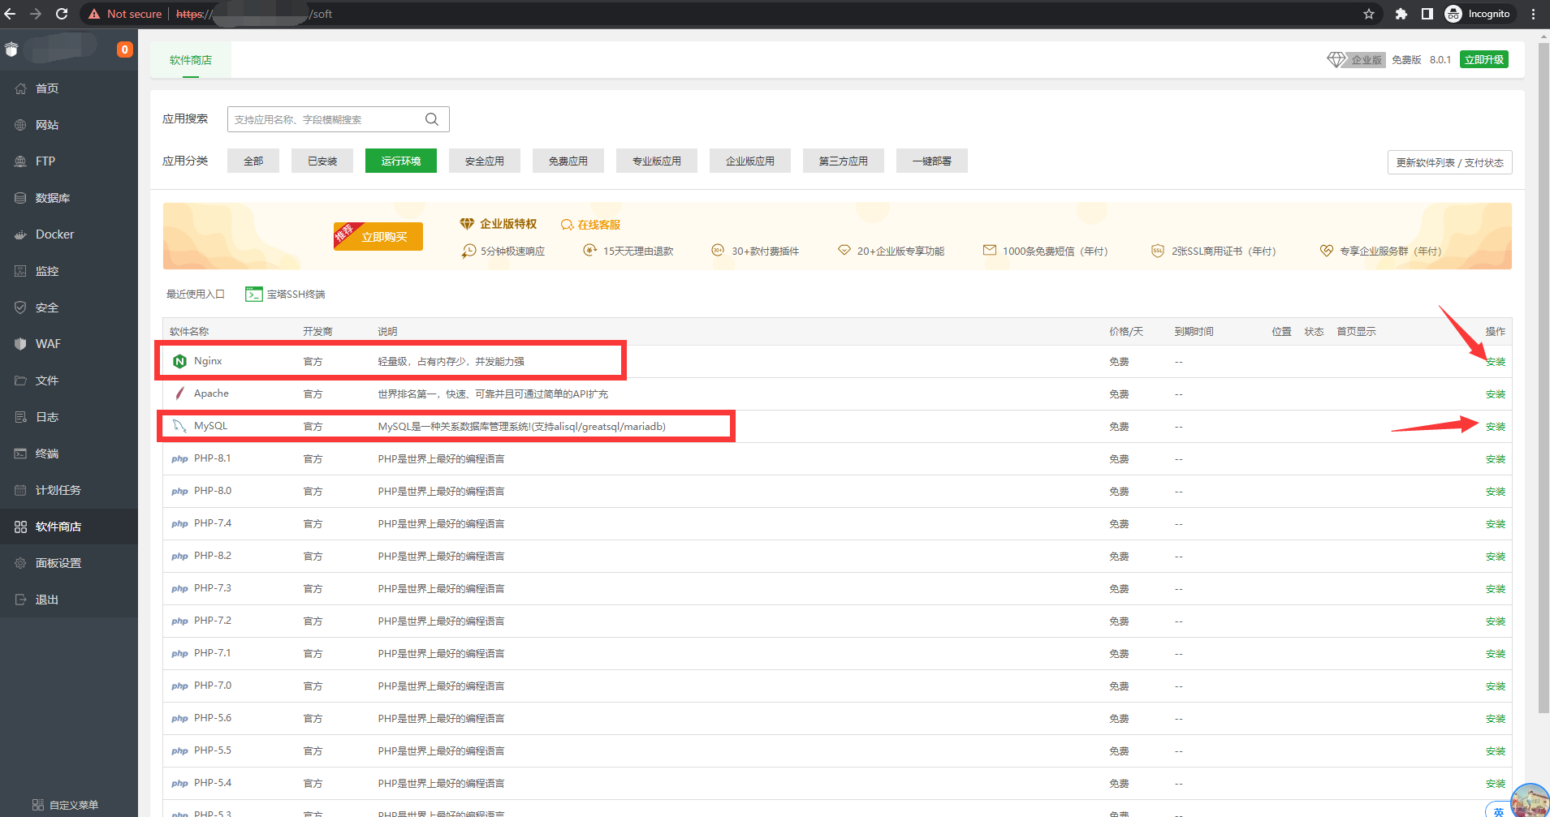
Task: Click the orange notification badge 0
Action: click(124, 49)
